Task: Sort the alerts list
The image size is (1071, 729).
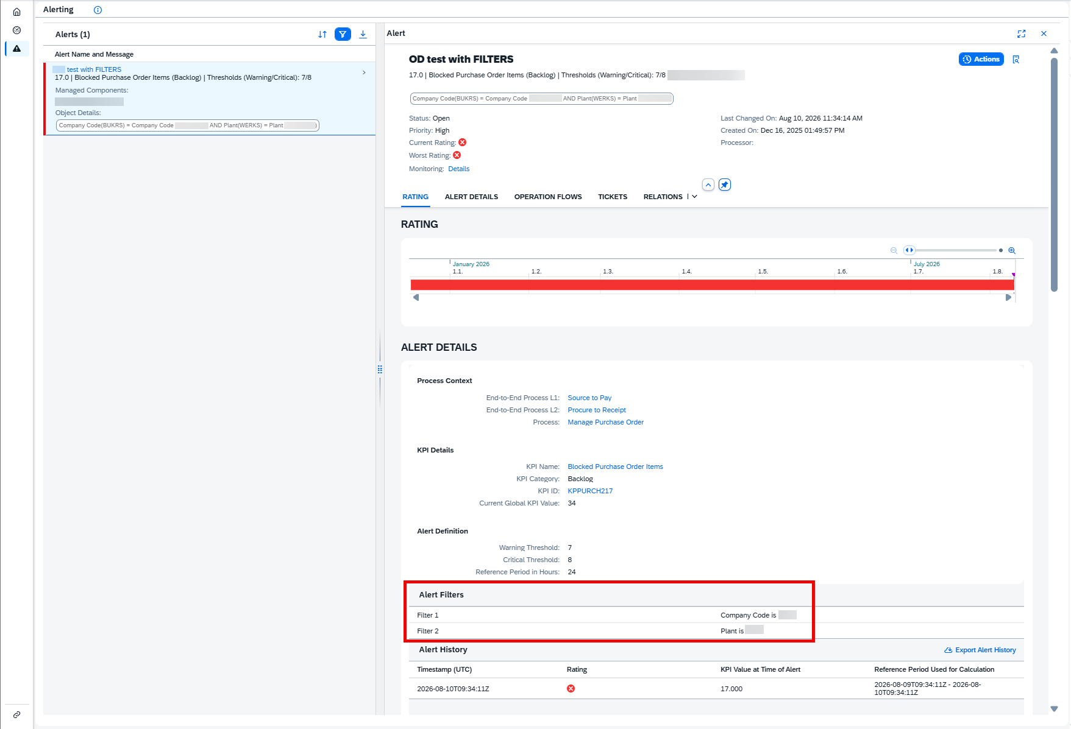Action: click(322, 35)
